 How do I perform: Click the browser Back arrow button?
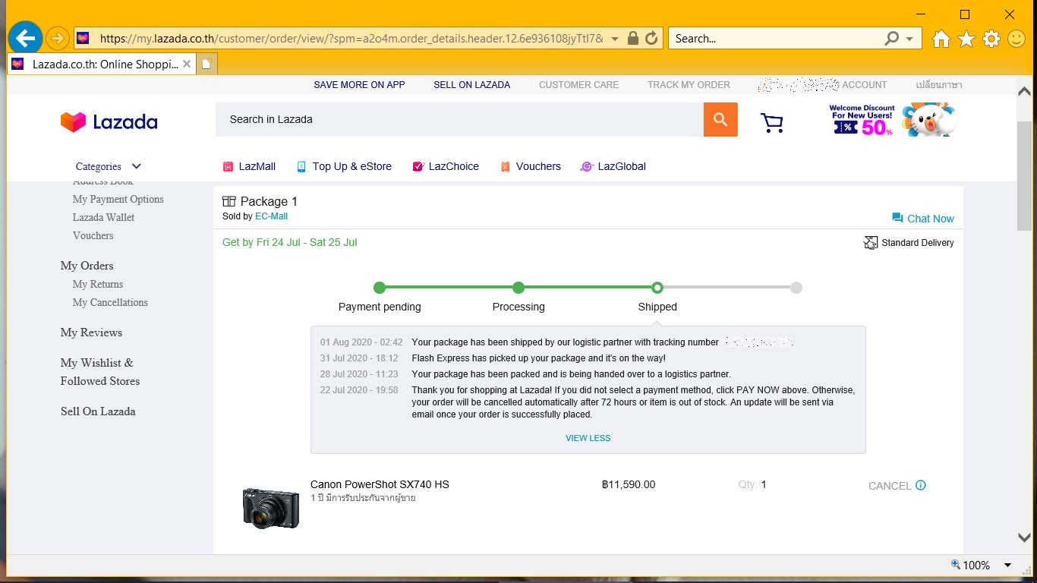(25, 38)
